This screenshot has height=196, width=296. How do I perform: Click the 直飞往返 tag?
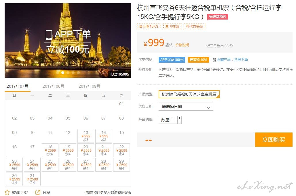172,26
